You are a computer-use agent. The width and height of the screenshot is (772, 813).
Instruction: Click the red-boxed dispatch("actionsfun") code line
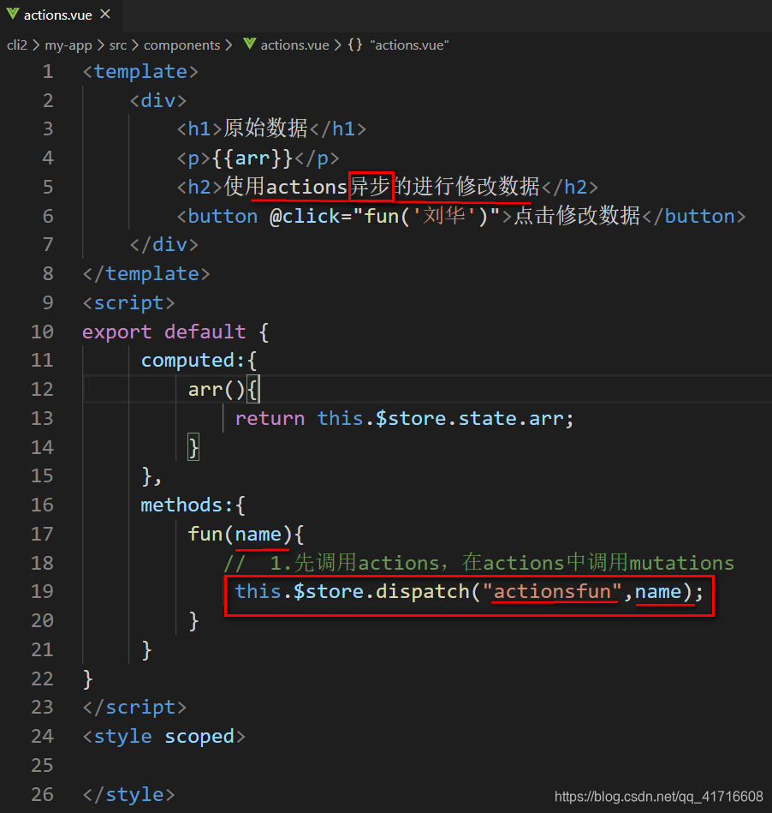(469, 591)
